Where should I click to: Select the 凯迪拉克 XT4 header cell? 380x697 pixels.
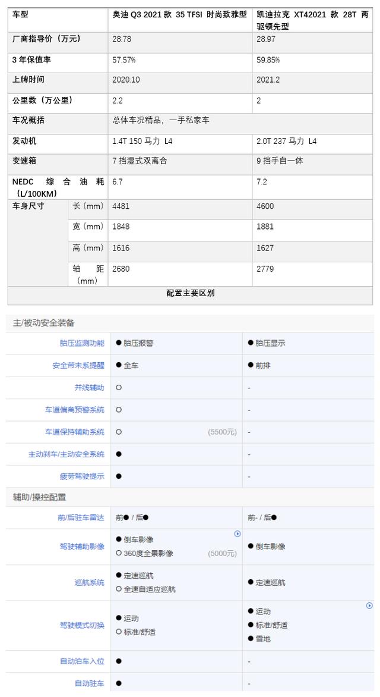312,20
